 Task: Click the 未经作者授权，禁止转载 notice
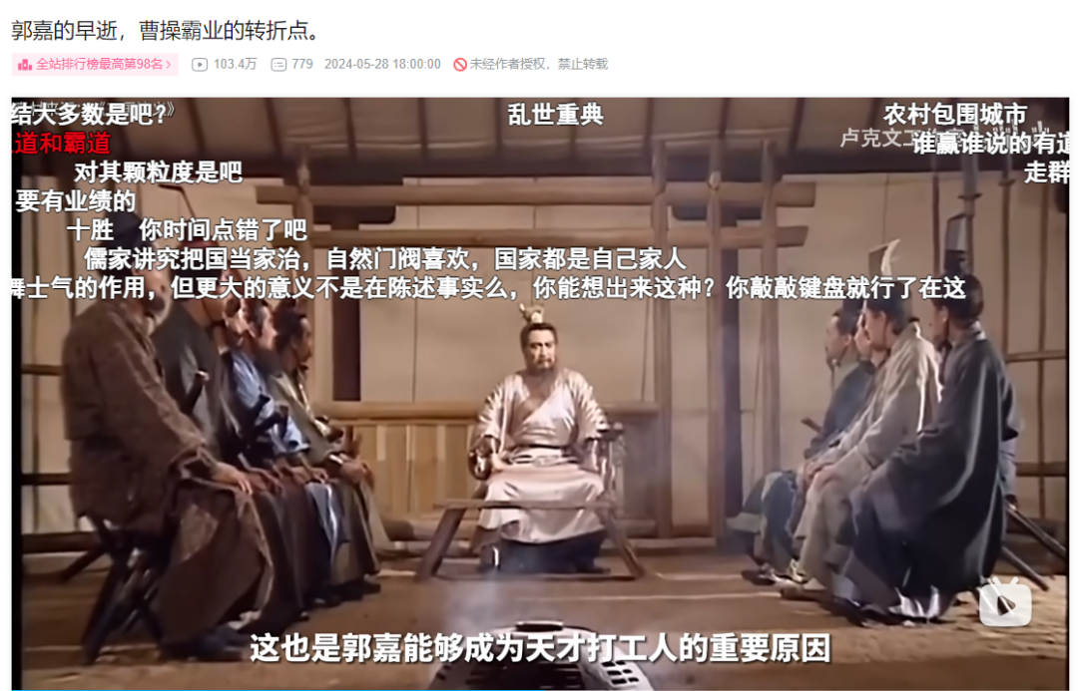[538, 65]
